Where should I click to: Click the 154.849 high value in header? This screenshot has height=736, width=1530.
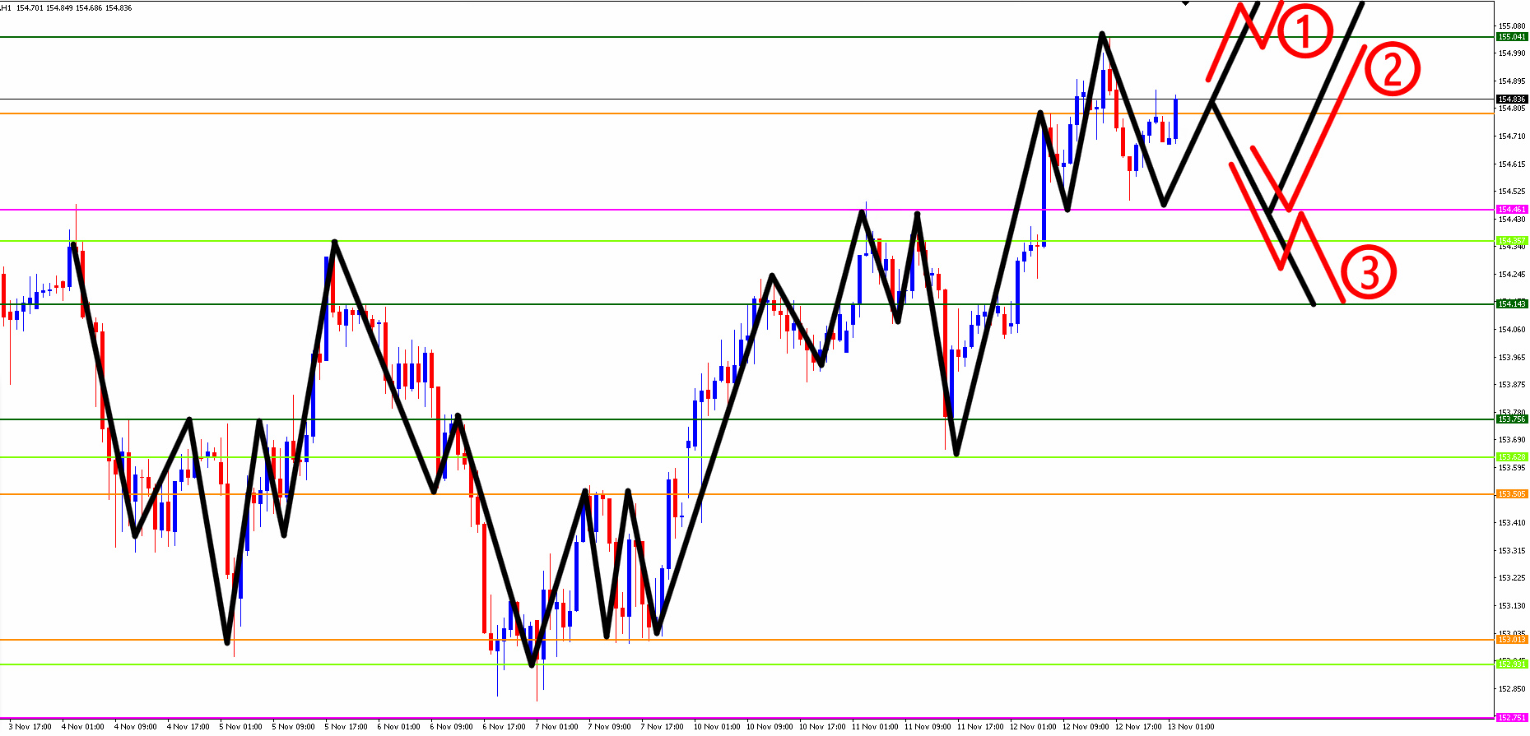point(59,8)
